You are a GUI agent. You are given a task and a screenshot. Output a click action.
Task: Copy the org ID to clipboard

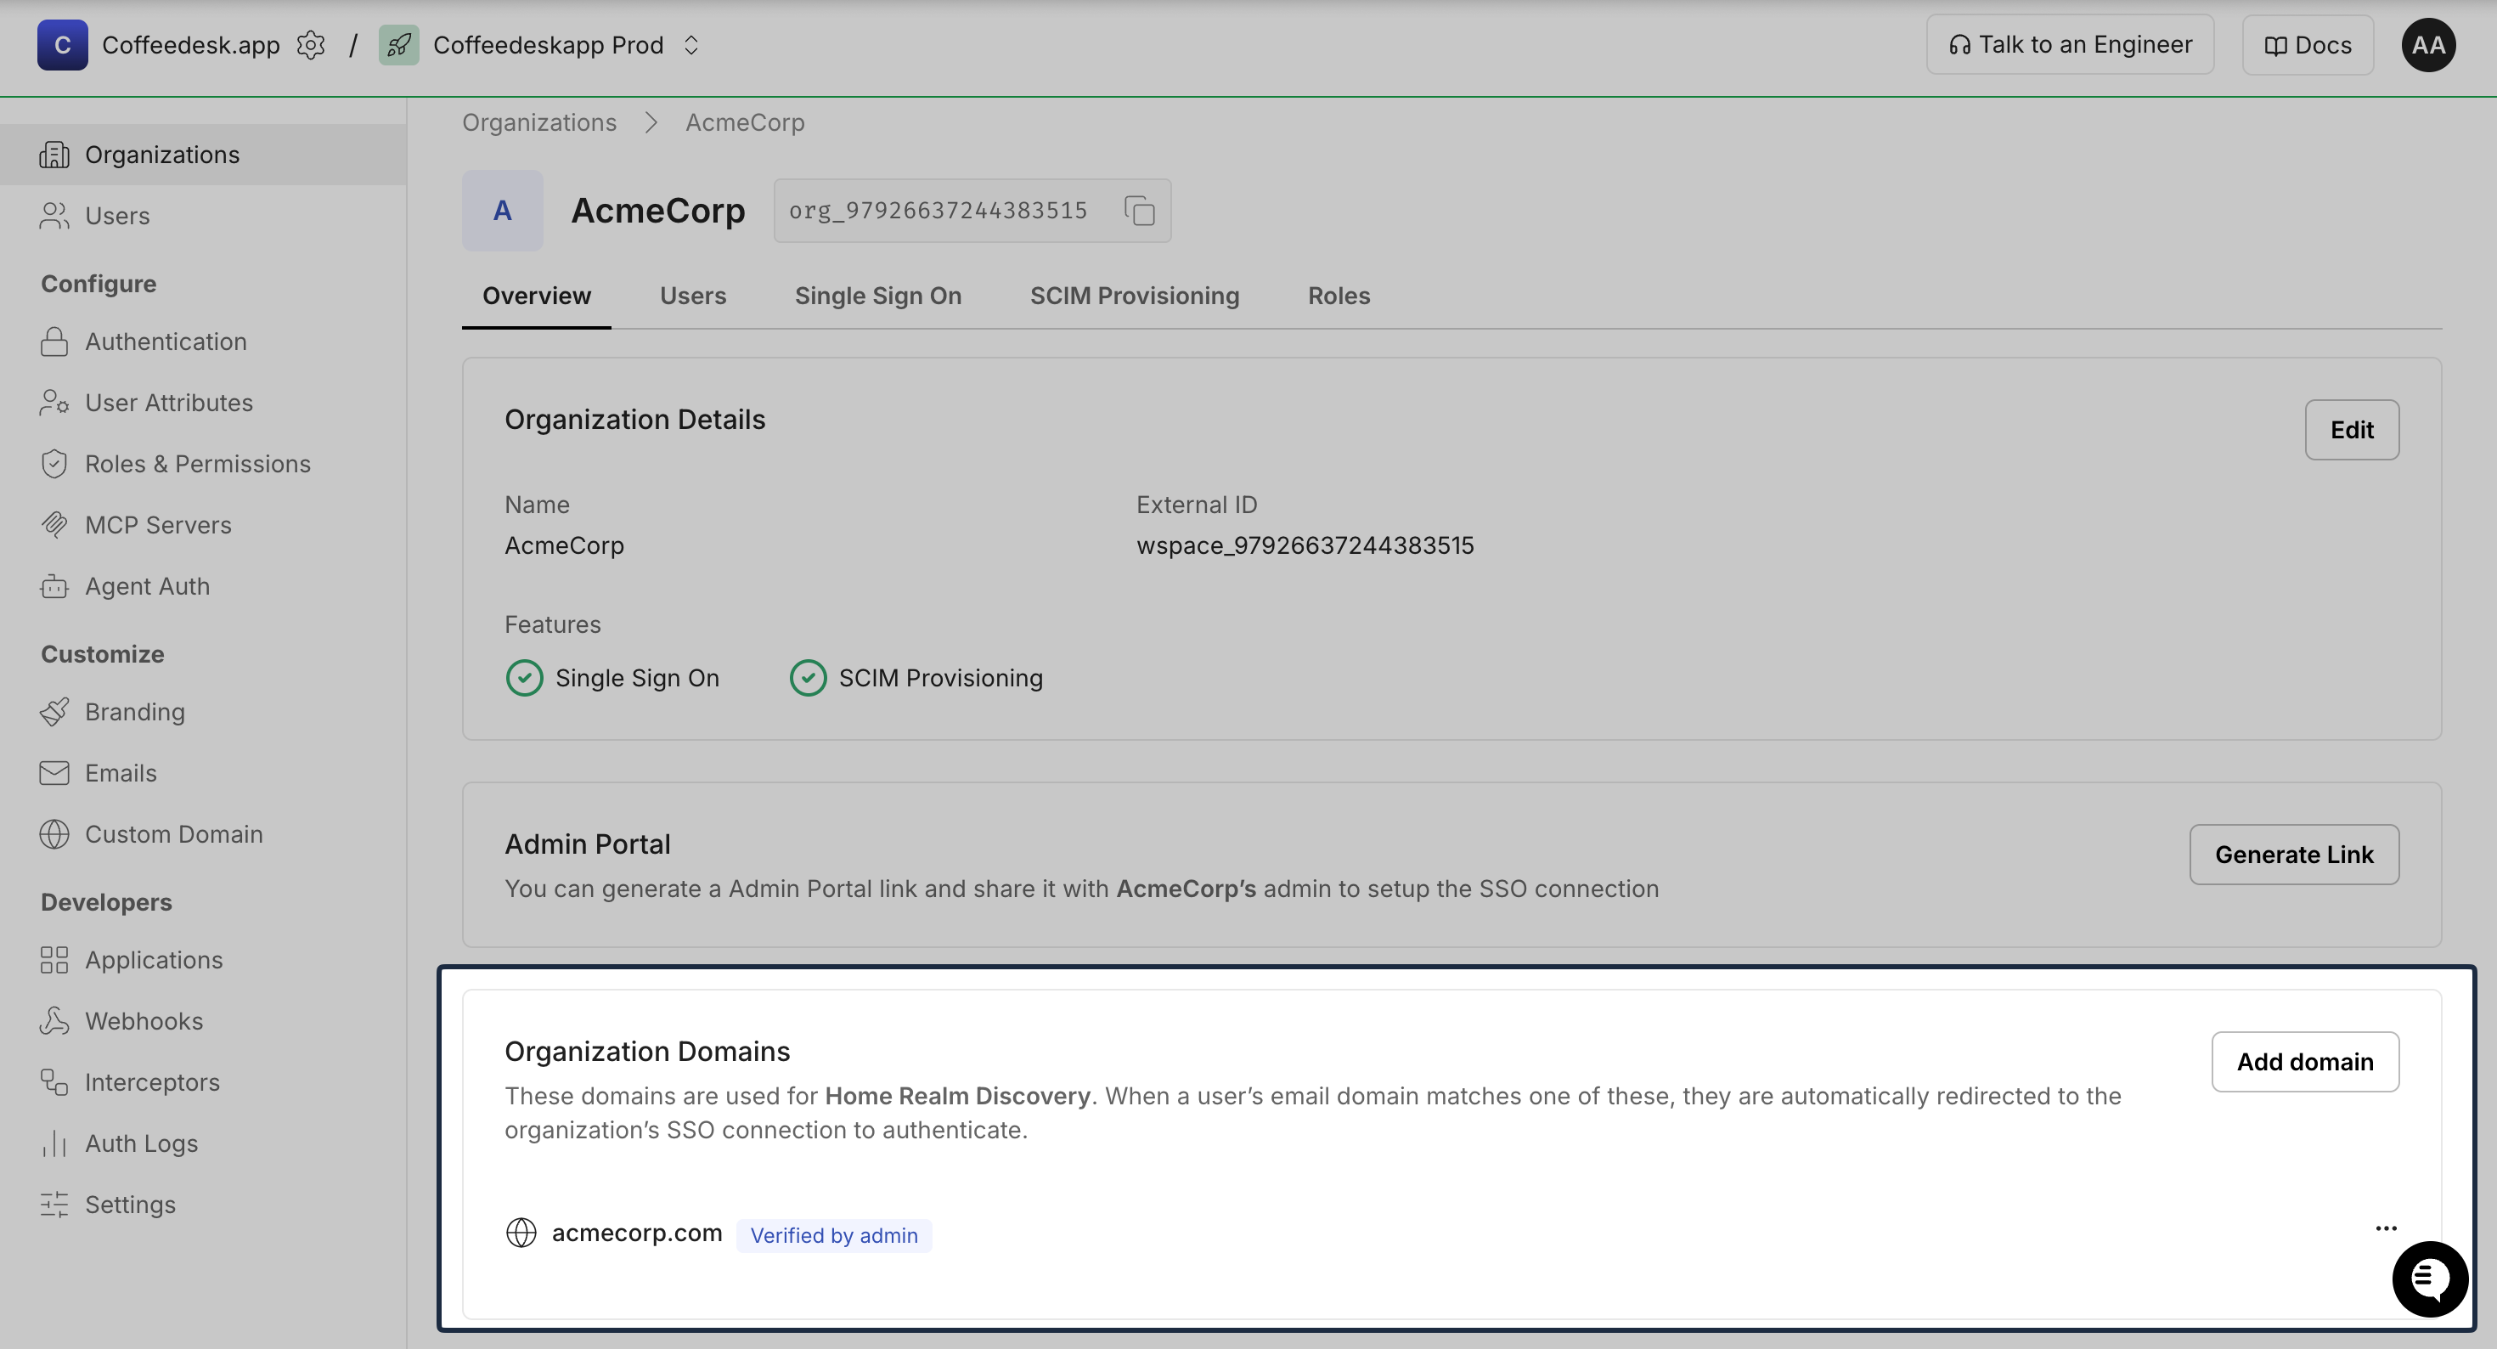[1139, 211]
